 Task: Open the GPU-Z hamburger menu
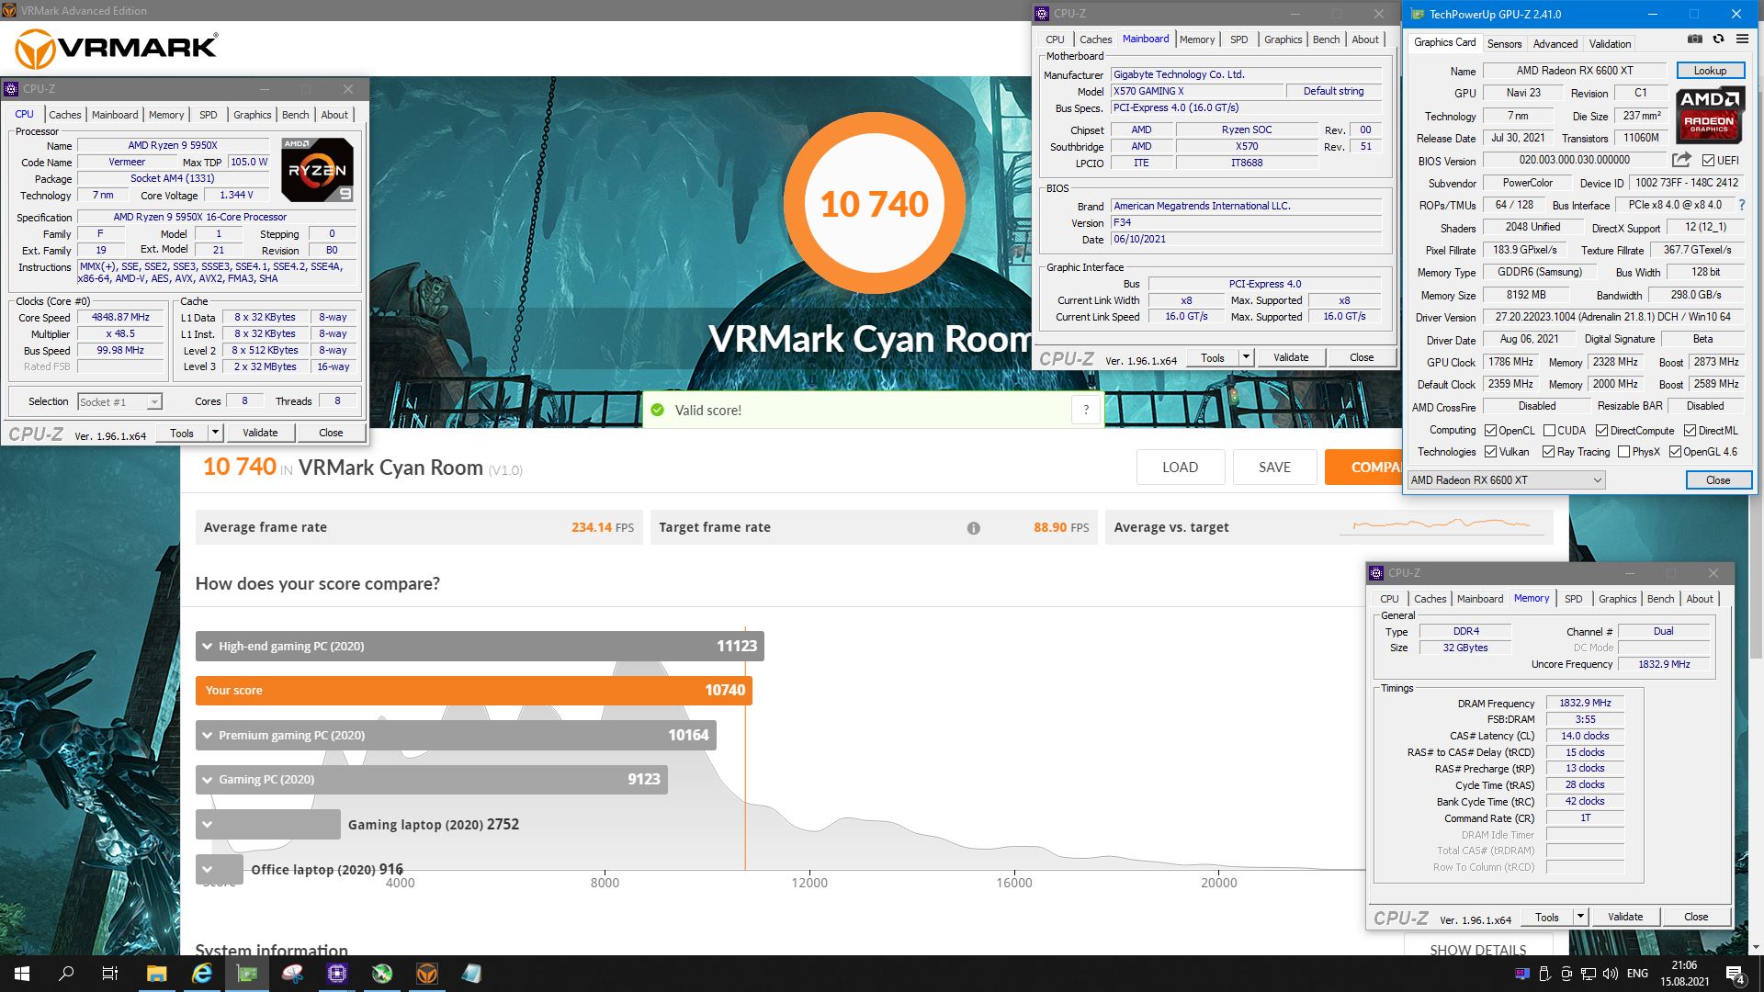[x=1742, y=39]
